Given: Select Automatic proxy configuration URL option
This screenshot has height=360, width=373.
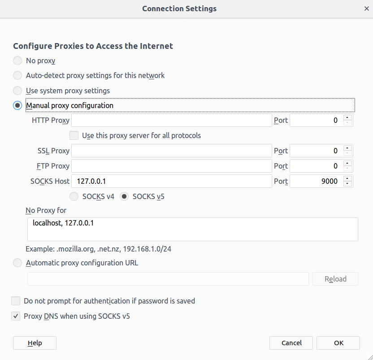Looking at the screenshot, I should click(x=17, y=263).
